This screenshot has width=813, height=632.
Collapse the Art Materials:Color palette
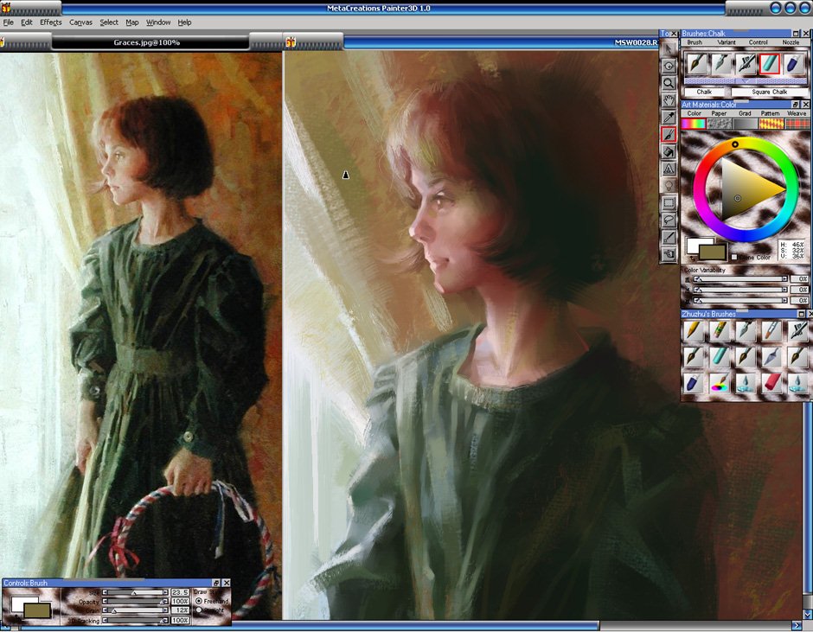click(796, 105)
